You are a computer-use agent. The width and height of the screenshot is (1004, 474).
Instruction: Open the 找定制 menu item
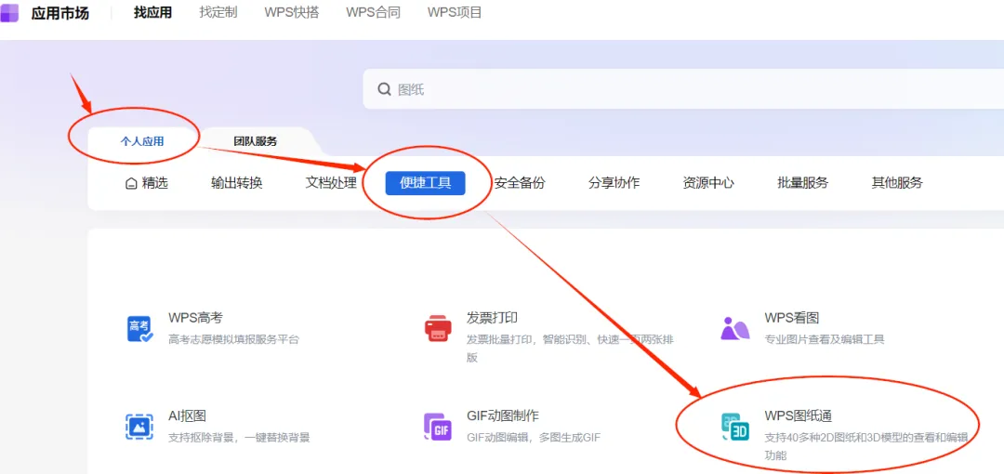[x=218, y=13]
